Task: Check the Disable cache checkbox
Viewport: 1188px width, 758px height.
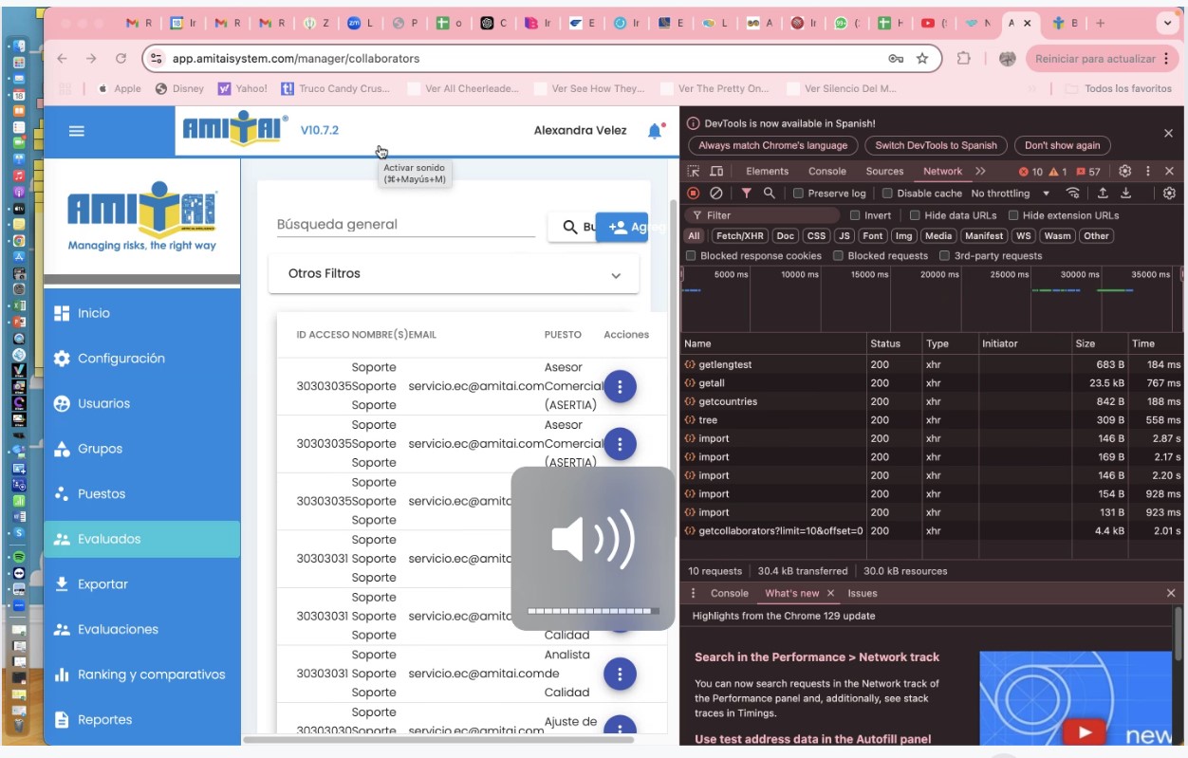Action: point(887,194)
